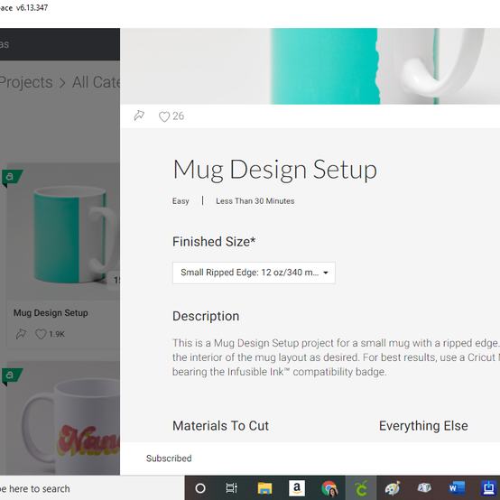
Task: Open Cortana circle icon in taskbar
Action: 200,488
